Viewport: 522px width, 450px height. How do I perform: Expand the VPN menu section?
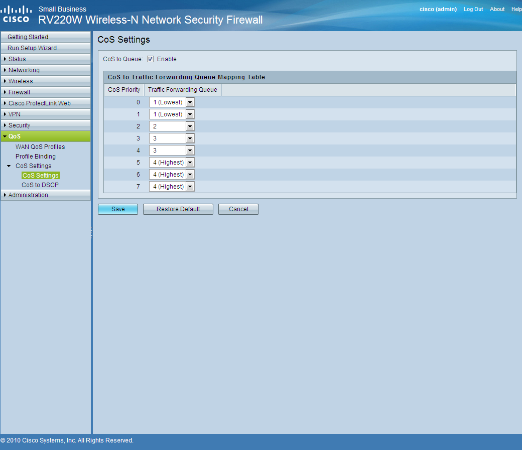[46, 114]
